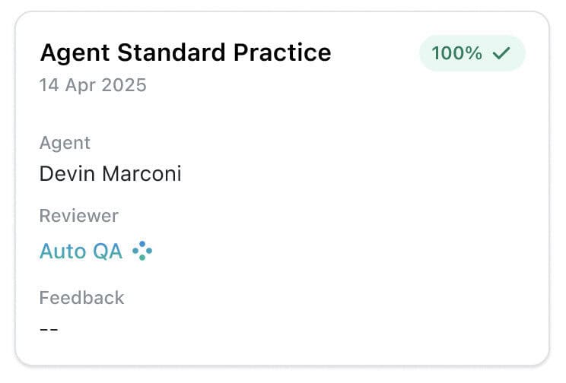566x383 pixels.
Task: Click the green checkmark in score badge
Action: click(x=500, y=53)
